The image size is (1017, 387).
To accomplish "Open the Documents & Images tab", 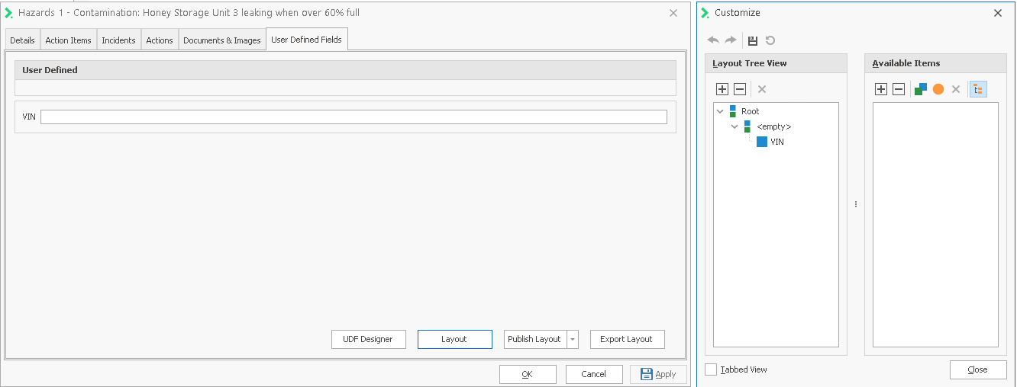I will pos(221,40).
